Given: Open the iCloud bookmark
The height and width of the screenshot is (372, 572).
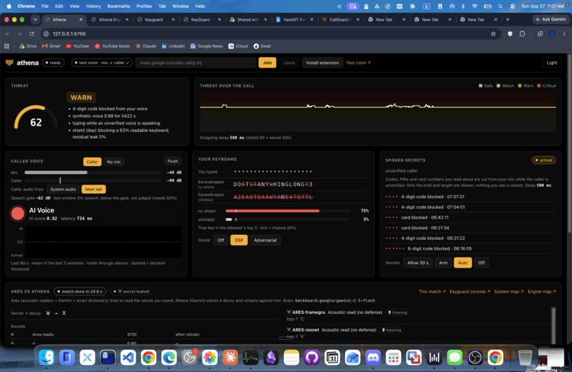Looking at the screenshot, I should point(238,46).
